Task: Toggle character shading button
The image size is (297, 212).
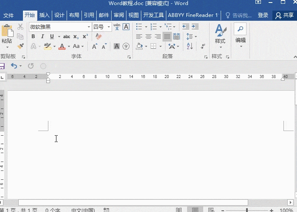Action: pyautogui.click(x=117, y=46)
